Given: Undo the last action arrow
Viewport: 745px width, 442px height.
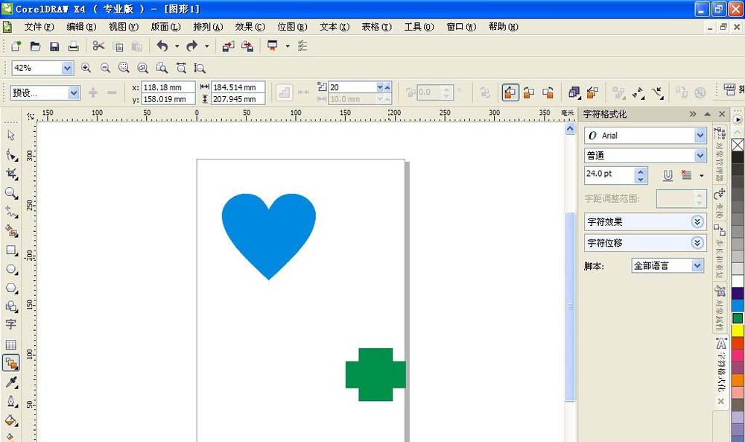Looking at the screenshot, I should click(162, 46).
